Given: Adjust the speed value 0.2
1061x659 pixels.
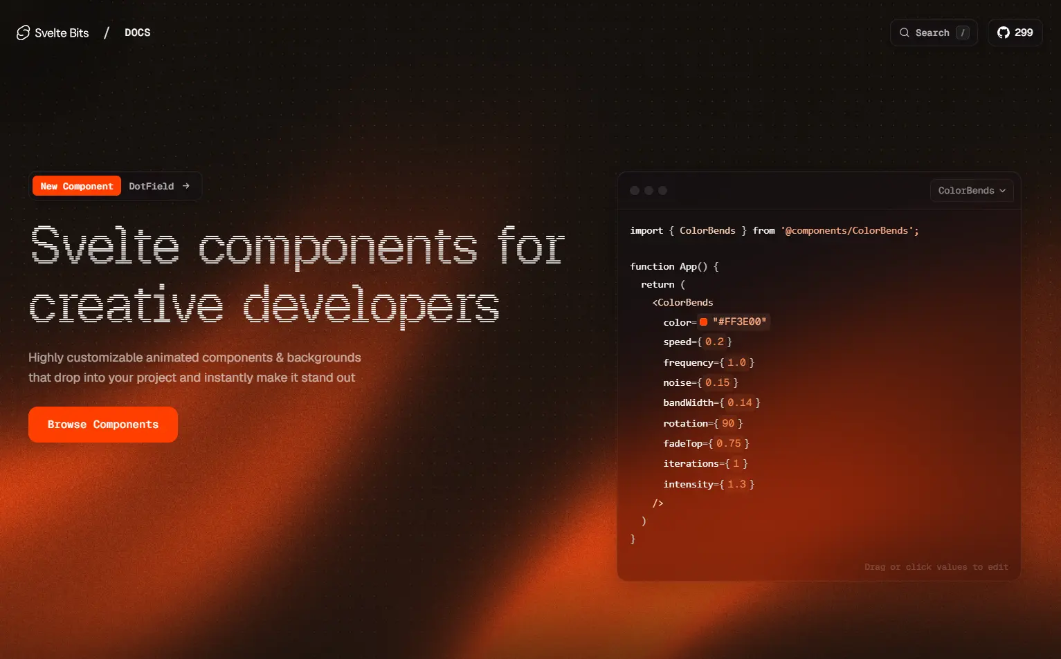Looking at the screenshot, I should coord(714,342).
